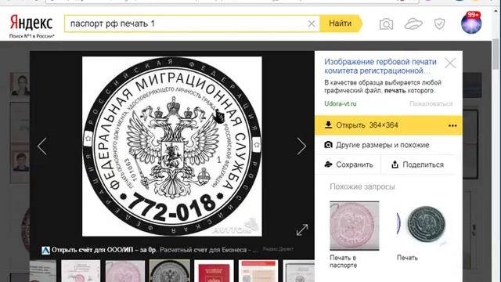Screen dimensions: 501x282
Task: Click the notification badge 99+
Action: (x=473, y=15)
